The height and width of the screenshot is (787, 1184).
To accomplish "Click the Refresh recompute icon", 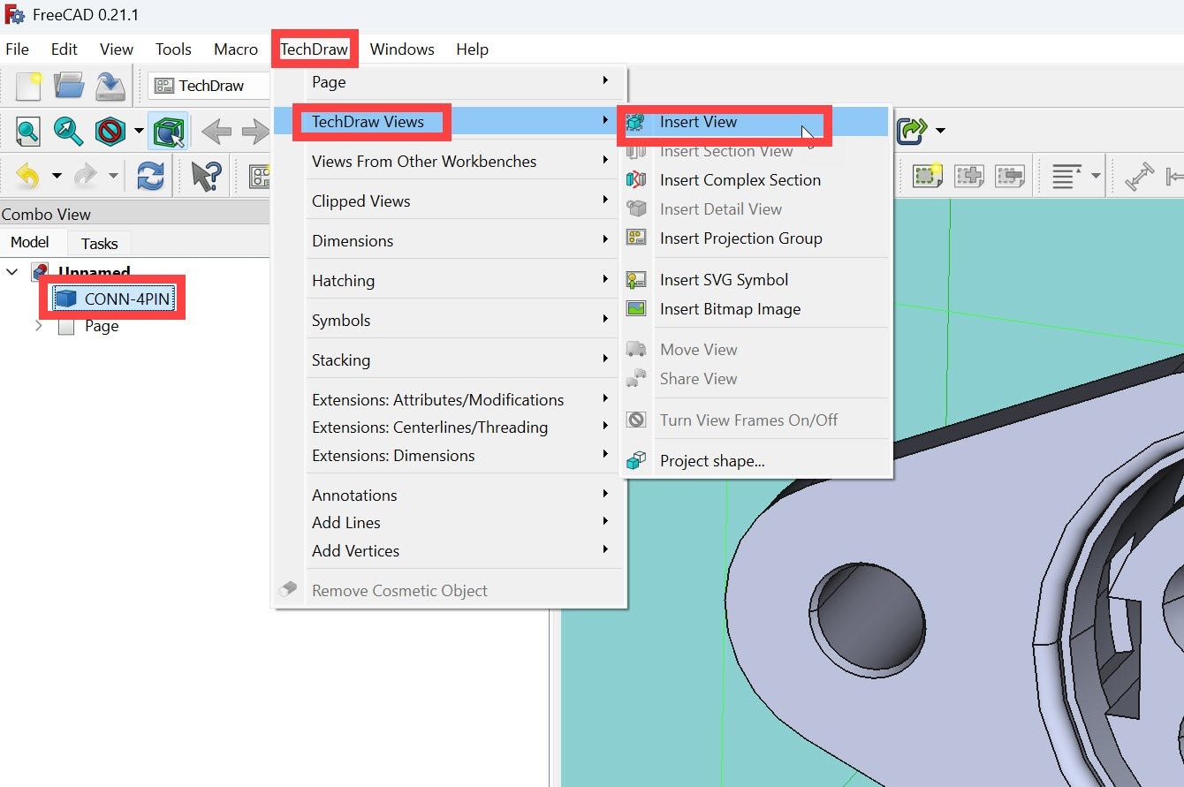I will [150, 177].
